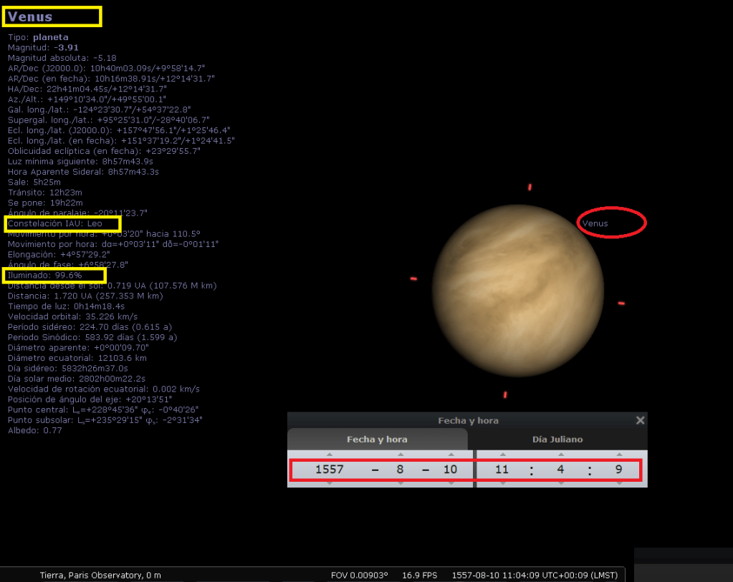Viewport: 733px width, 582px height.
Task: Increase seconds with the up arrow
Action: (x=618, y=455)
